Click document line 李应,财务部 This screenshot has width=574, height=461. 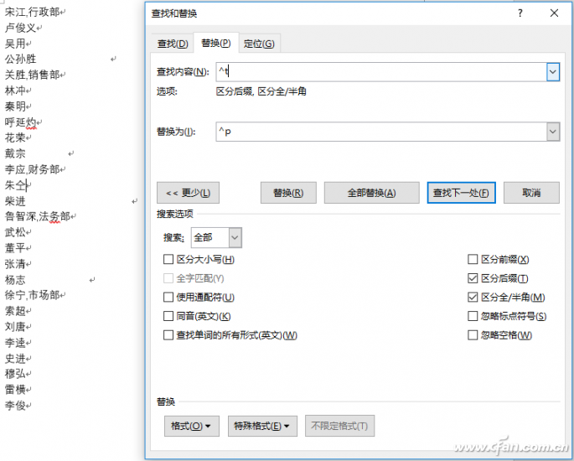32,169
